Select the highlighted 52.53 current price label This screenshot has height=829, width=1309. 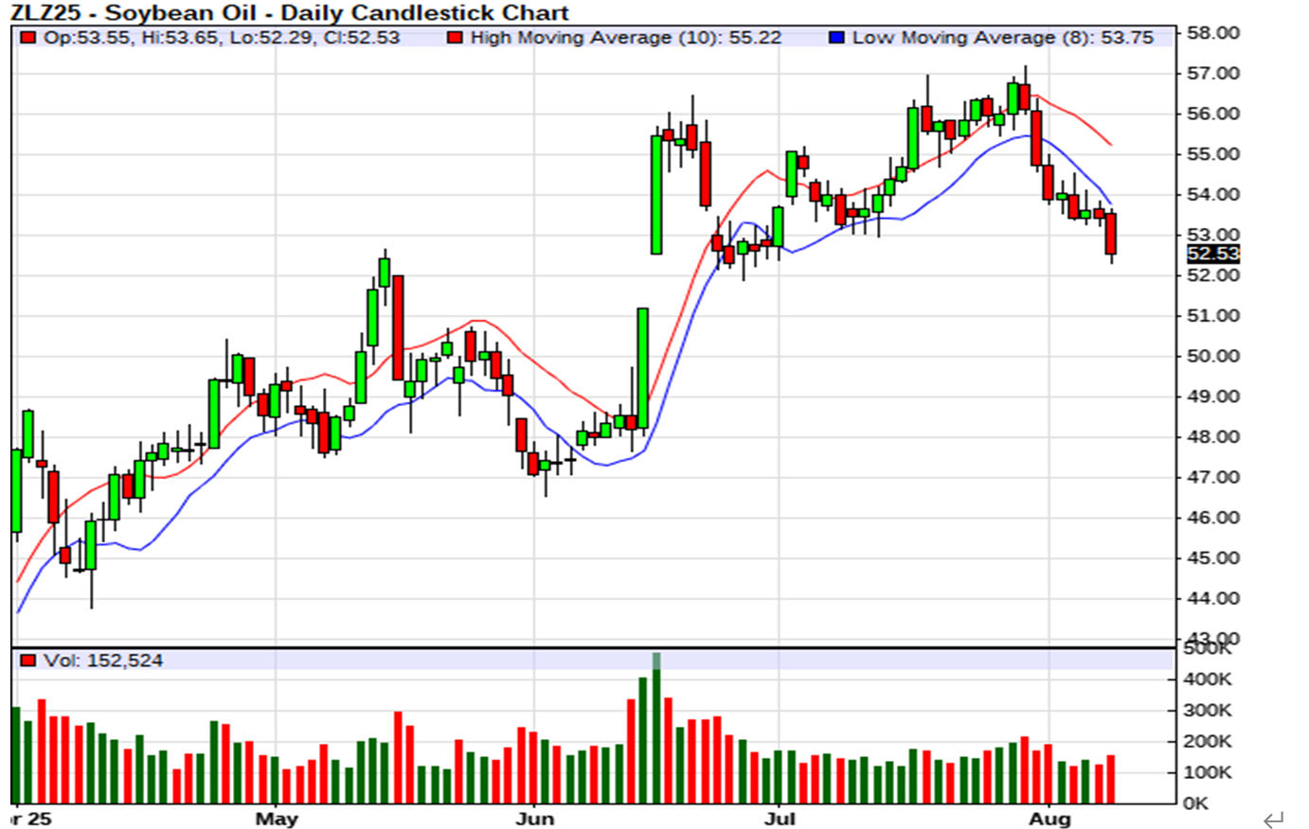coord(1212,254)
